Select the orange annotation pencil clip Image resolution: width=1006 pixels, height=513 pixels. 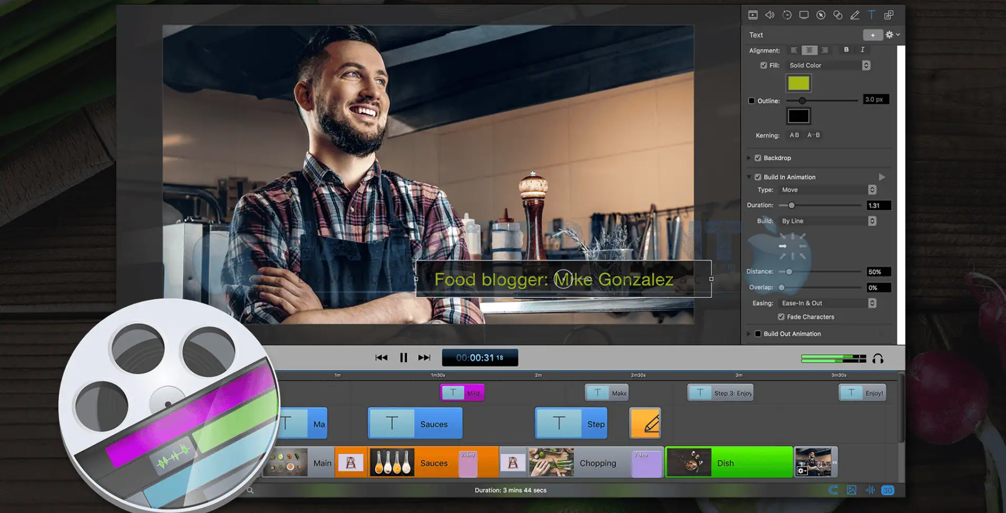pos(645,423)
